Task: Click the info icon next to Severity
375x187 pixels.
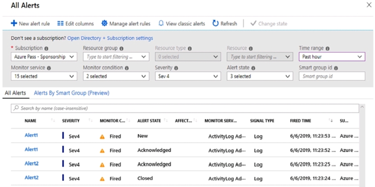Action: point(176,68)
